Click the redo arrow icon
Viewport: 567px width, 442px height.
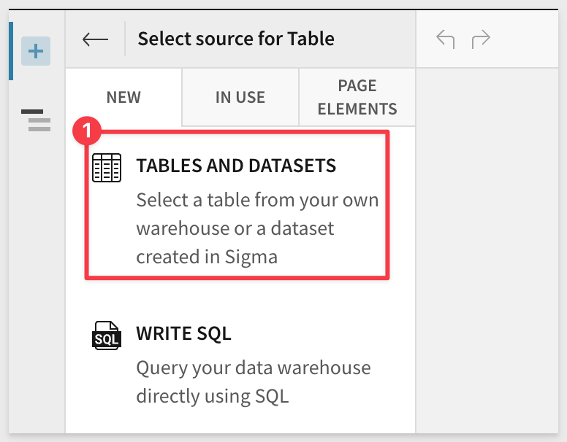pyautogui.click(x=481, y=39)
